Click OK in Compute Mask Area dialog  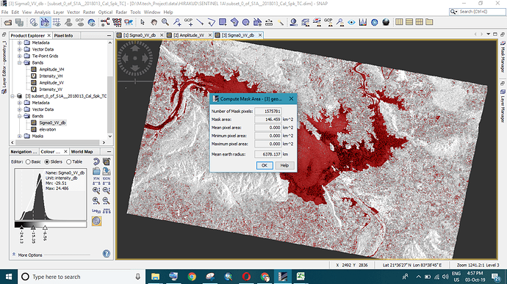tap(265, 165)
